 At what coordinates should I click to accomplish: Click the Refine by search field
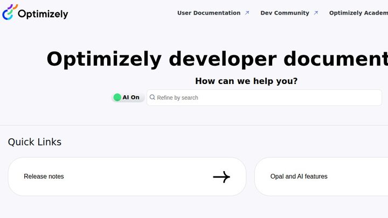click(x=264, y=97)
